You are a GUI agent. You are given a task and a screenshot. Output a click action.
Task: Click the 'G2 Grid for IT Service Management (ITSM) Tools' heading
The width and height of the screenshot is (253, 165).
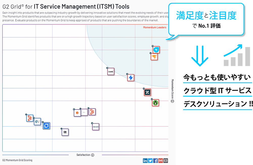(66, 7)
